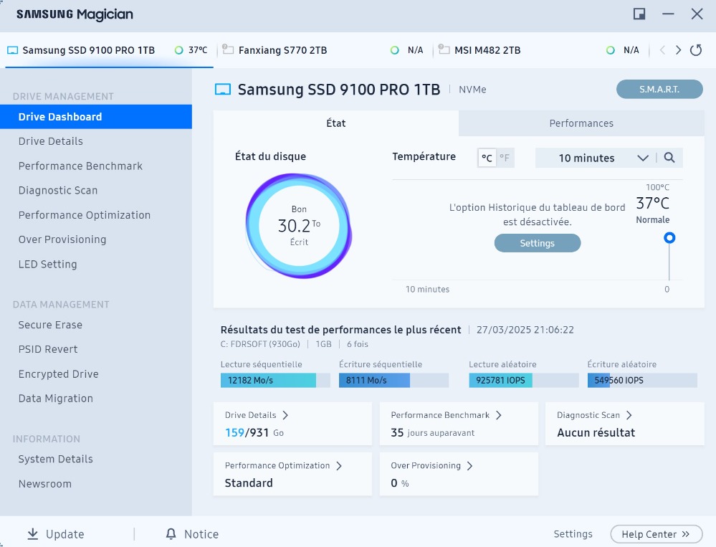Image resolution: width=716 pixels, height=547 pixels.
Task: Open the S.M.A.R.T. details button
Action: 659,90
